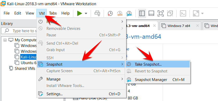Choose Revert to Snapshot in submenu

pyautogui.click(x=158, y=71)
